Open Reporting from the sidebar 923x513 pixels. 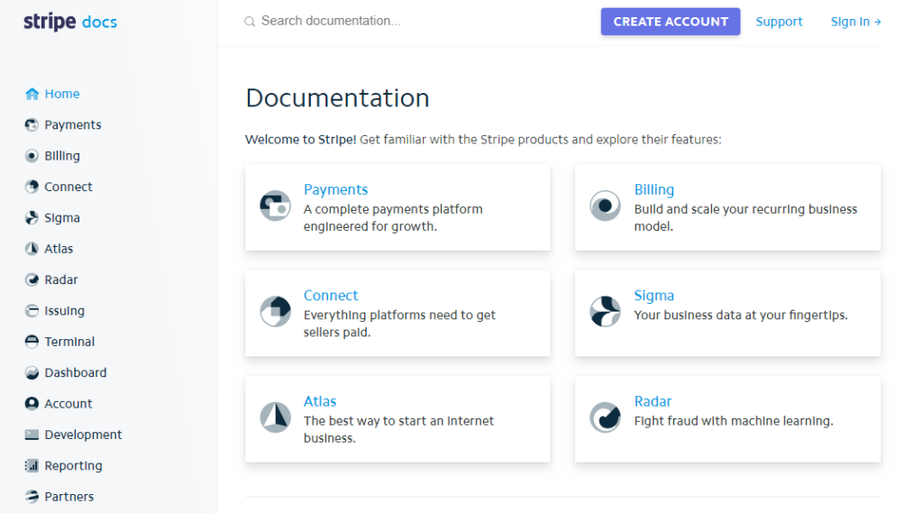tap(73, 466)
